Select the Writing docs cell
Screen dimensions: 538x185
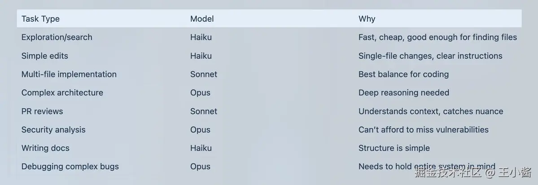point(45,148)
